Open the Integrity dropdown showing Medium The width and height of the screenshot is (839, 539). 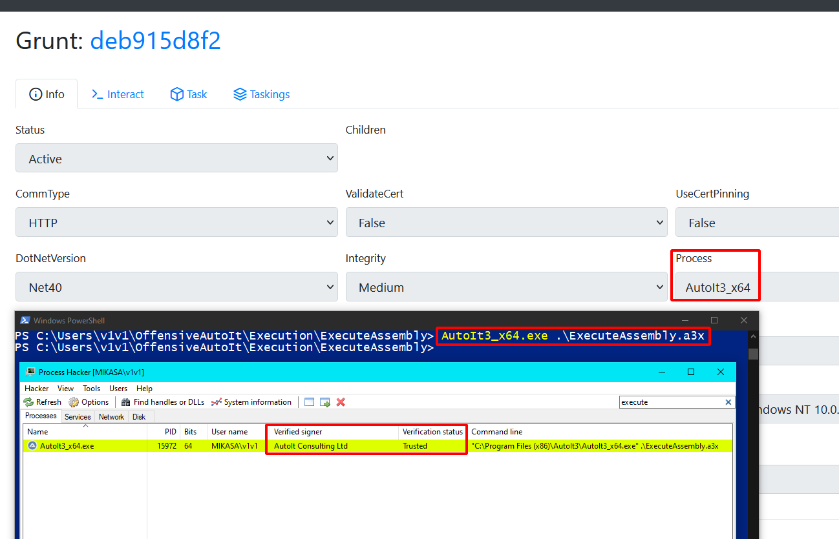[506, 287]
